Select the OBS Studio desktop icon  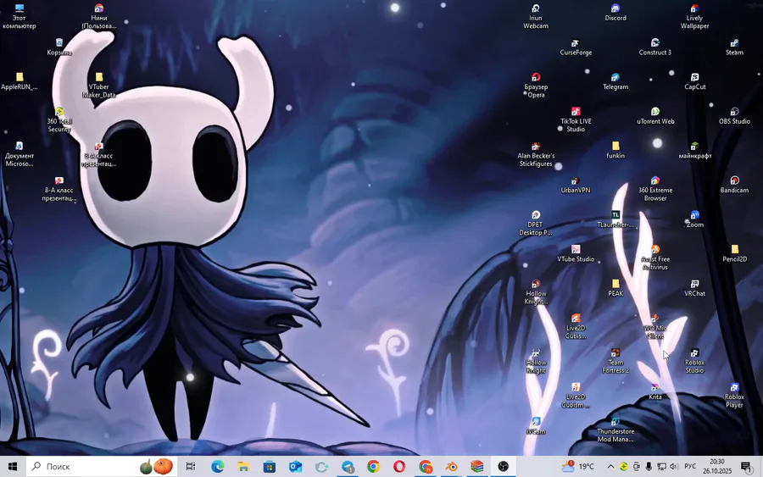tap(734, 116)
